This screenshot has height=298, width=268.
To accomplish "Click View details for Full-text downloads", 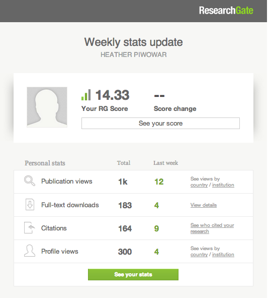I will [x=204, y=205].
